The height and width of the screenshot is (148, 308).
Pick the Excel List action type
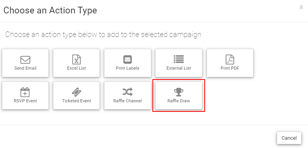coord(76,63)
